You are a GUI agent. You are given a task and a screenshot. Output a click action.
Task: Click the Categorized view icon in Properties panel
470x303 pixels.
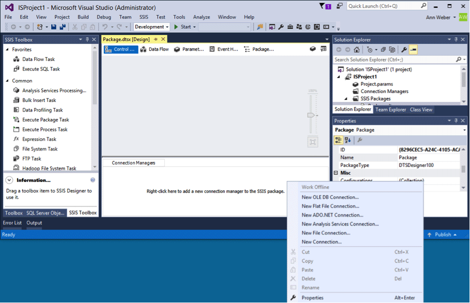coord(338,140)
